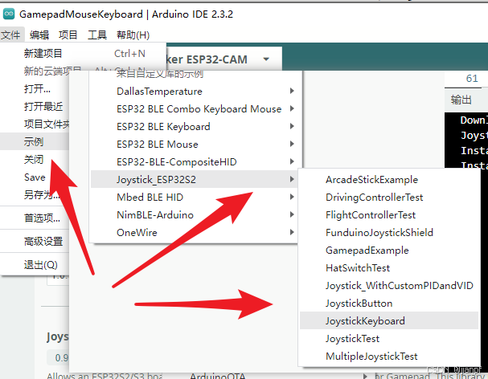Viewport: 488px width, 379px height.
Task: Open the Joystick_WithCustomPIDandVID example
Action: (389, 285)
